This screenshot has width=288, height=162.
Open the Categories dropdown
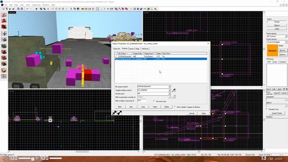click(x=286, y=99)
